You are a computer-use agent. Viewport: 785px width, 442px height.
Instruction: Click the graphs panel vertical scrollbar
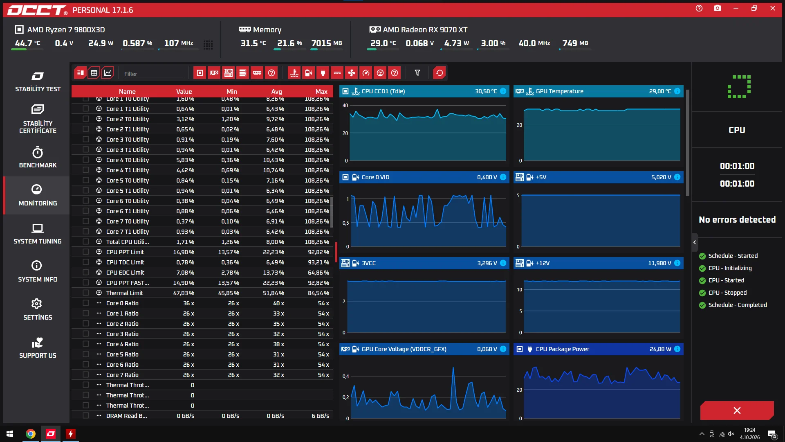[688, 143]
